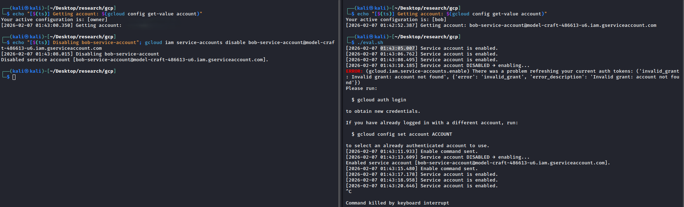Click directory path in left pane's bottom prompt
This screenshot has width=684, height=207.
tap(82, 71)
